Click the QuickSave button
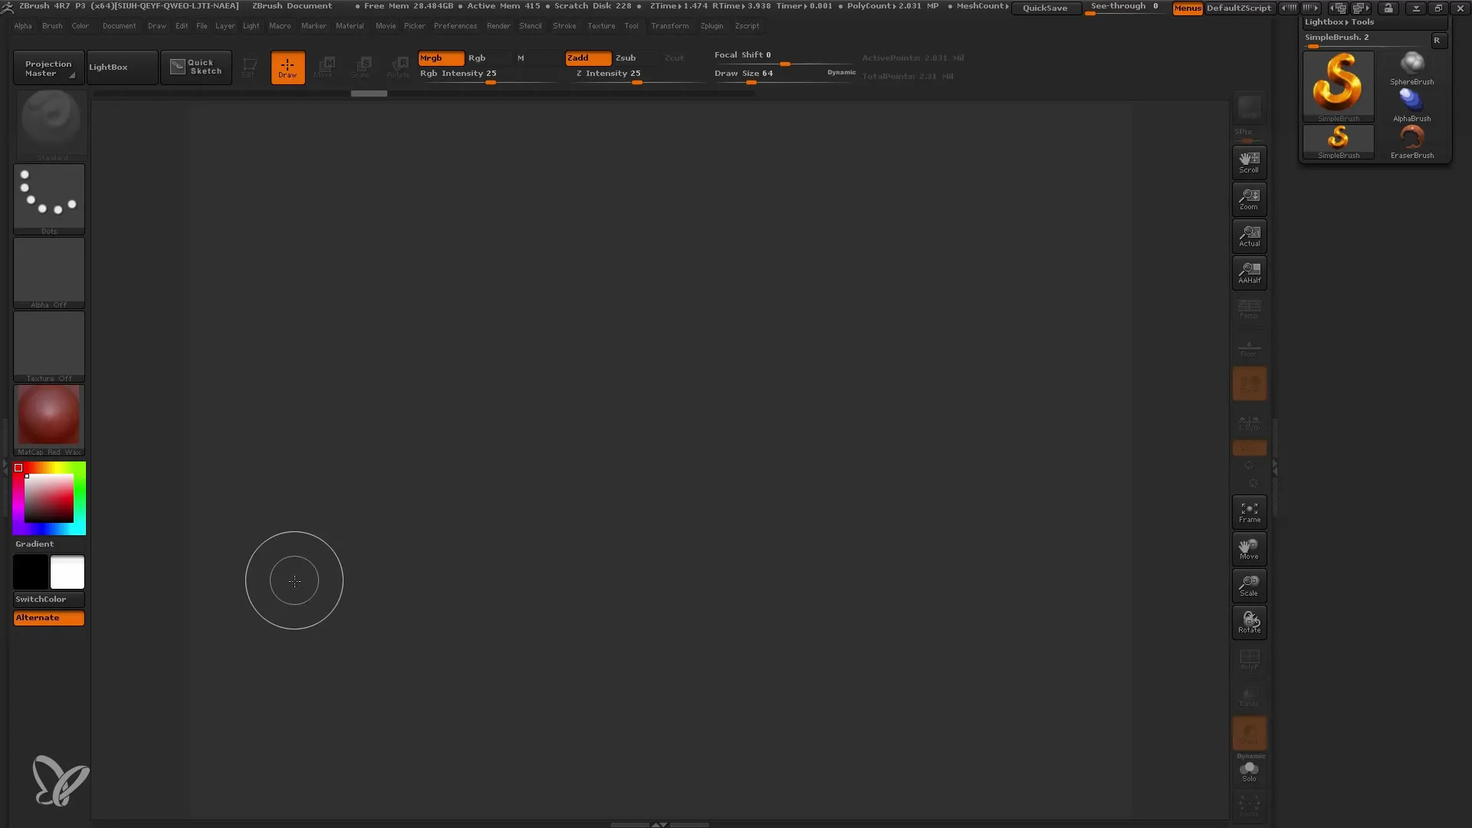Screen dimensions: 1472x828 pos(1046,8)
